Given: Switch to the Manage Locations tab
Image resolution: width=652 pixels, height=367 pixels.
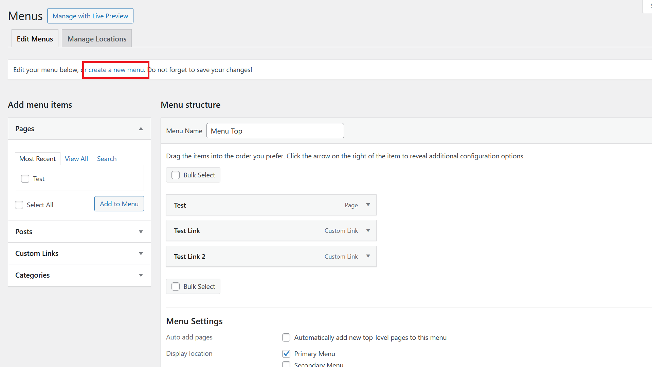Looking at the screenshot, I should click(x=97, y=38).
